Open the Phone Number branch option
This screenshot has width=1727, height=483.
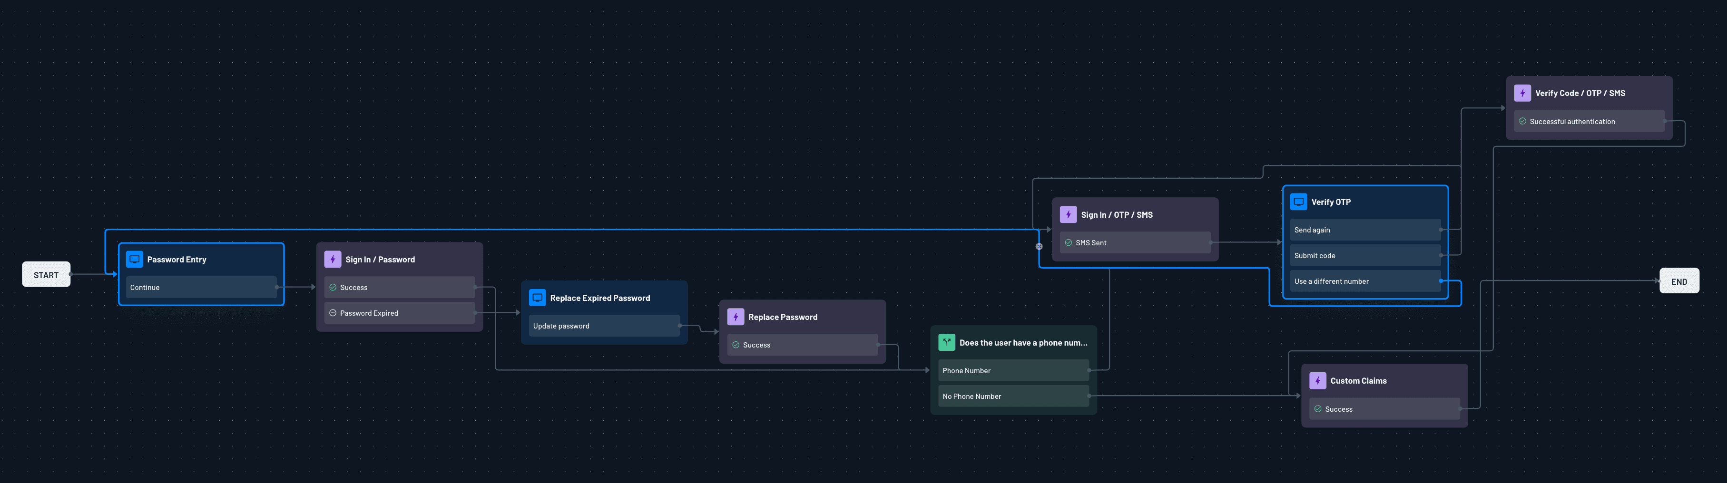[1013, 370]
